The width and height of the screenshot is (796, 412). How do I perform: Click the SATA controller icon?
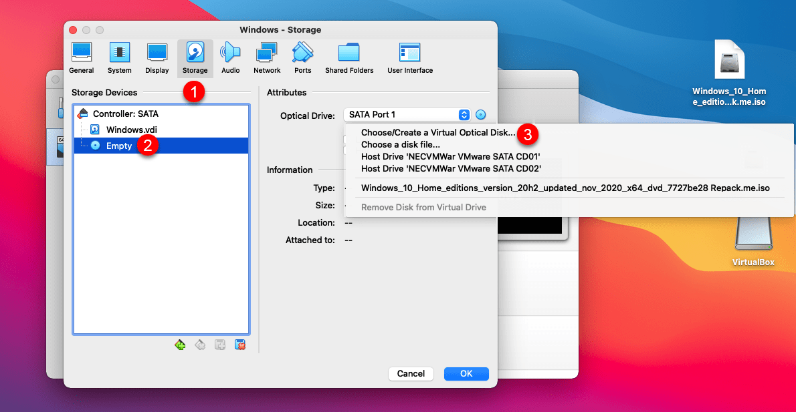[83, 114]
